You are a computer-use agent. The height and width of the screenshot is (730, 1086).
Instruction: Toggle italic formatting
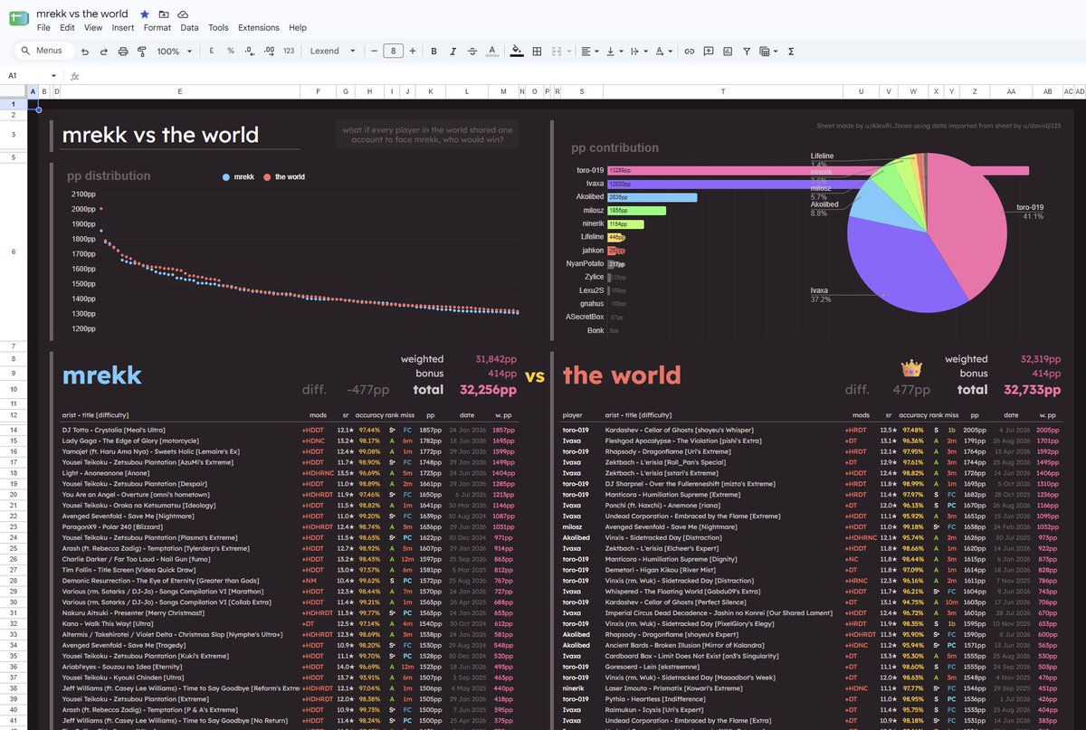(452, 52)
